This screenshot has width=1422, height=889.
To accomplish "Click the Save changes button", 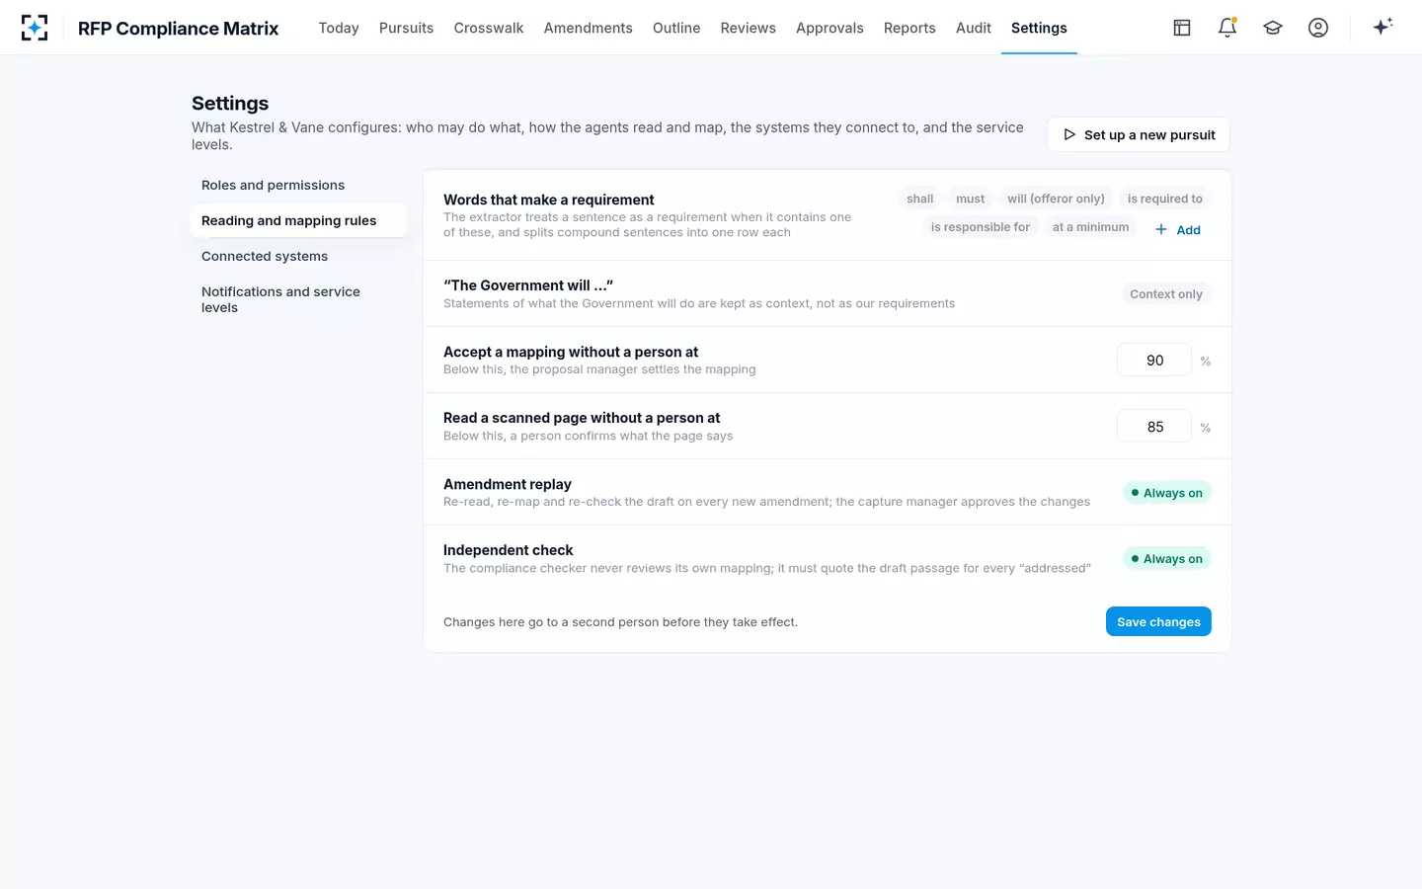I will [1158, 622].
